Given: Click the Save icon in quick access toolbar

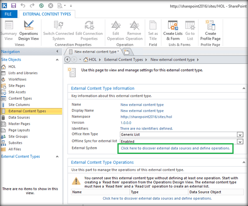Looking at the screenshot, I should pos(14,6).
